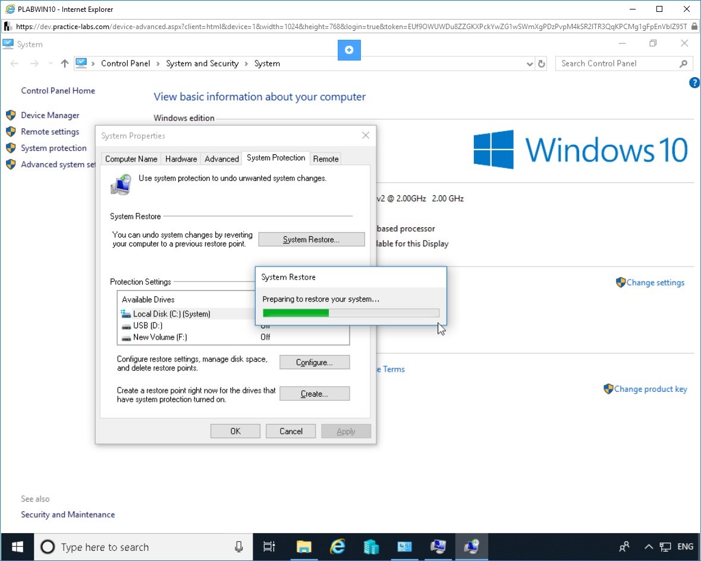Viewport: 701px width, 561px height.
Task: Open Task View on taskbar
Action: coord(269,547)
